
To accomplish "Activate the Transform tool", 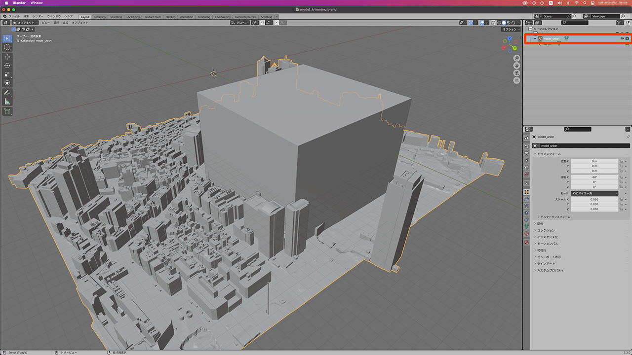I will point(7,83).
